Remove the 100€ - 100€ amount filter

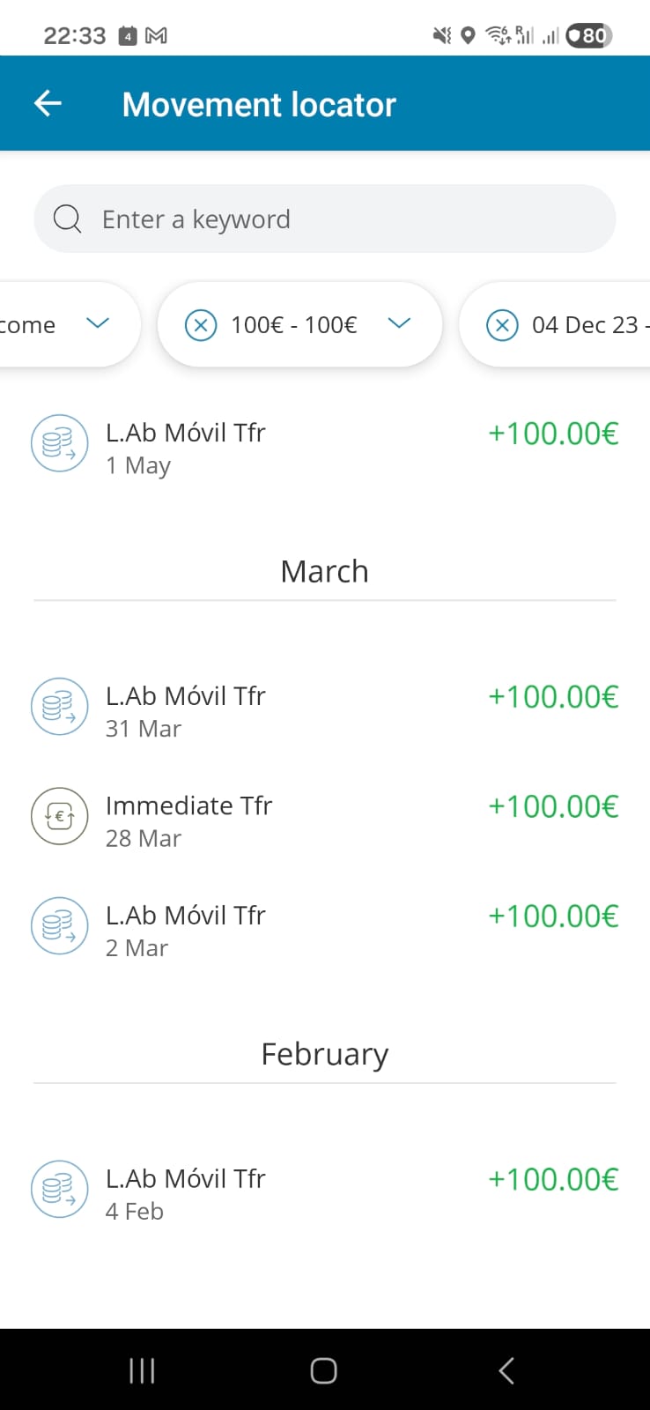click(x=201, y=325)
